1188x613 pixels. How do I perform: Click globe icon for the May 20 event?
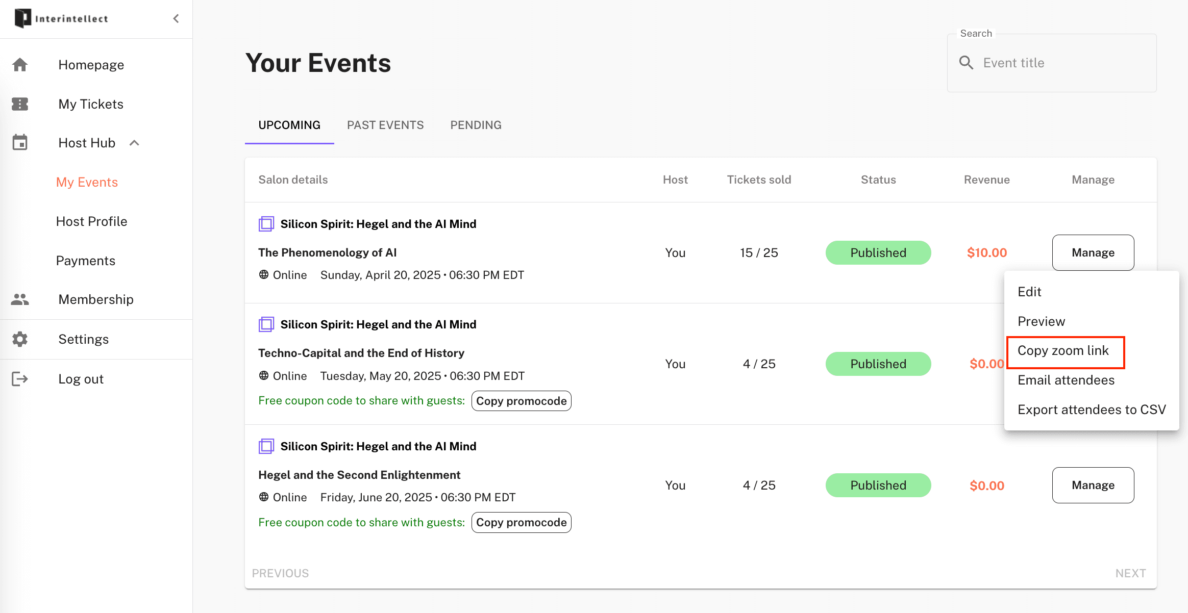click(x=264, y=375)
